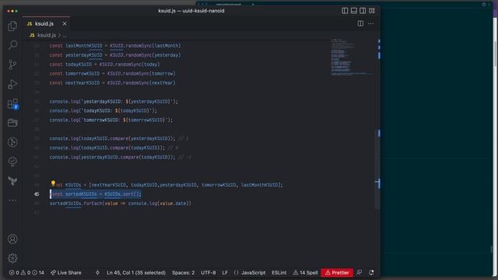Start Live Share from status bar

[66, 273]
